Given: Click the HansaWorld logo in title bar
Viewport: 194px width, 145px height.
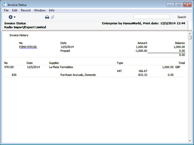Looking at the screenshot, I should point(4,4).
